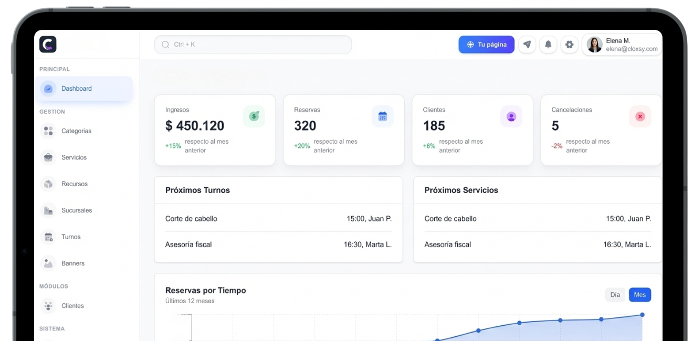The width and height of the screenshot is (693, 341).
Task: Open Categorías from the sidebar icon
Action: coord(48,131)
